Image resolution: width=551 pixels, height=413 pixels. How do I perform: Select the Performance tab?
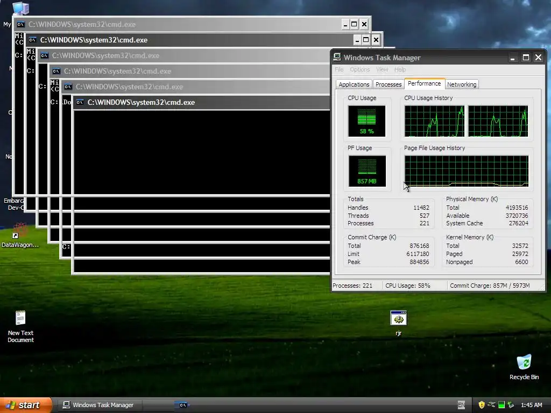click(425, 83)
